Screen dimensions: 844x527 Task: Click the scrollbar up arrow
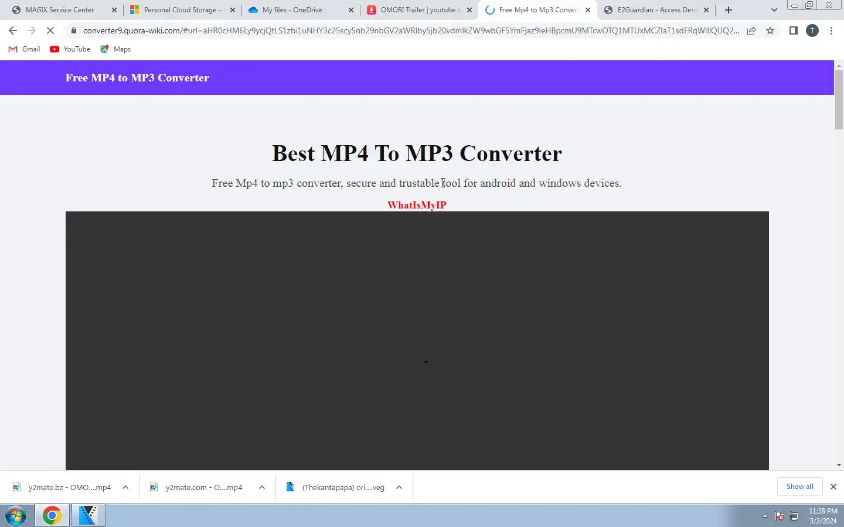click(x=839, y=64)
